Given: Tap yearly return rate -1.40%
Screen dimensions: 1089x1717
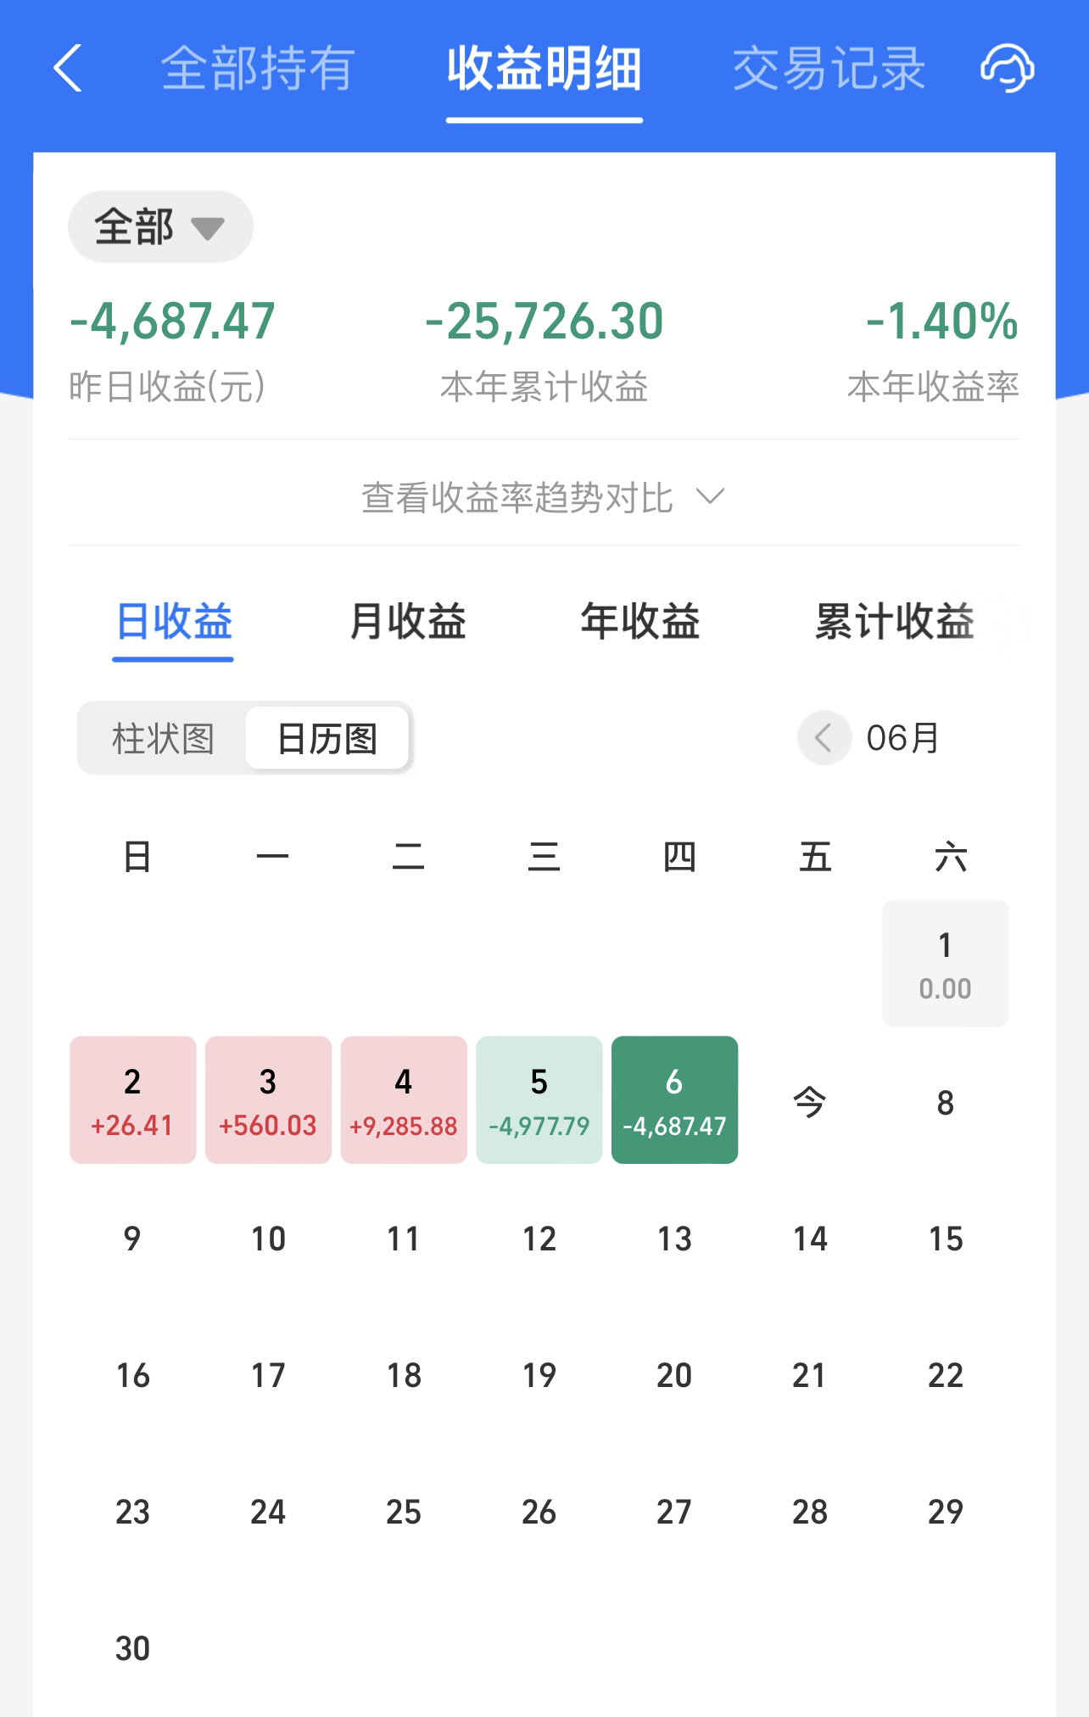Looking at the screenshot, I should click(x=941, y=322).
